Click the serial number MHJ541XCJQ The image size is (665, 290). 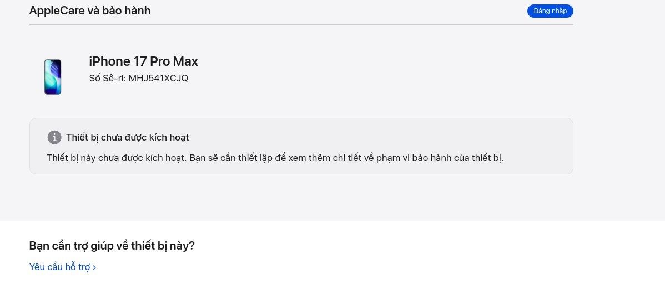pyautogui.click(x=158, y=79)
